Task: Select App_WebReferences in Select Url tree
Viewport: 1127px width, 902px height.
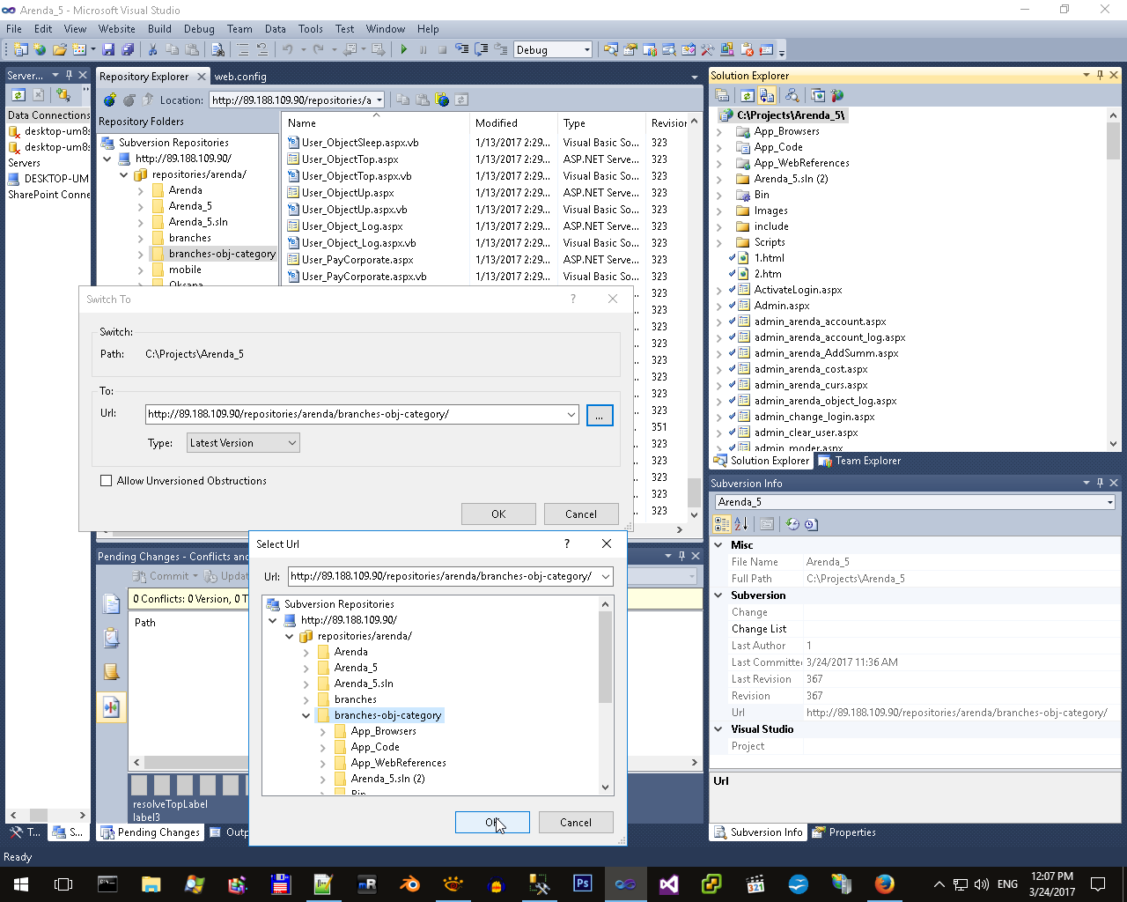Action: (398, 763)
